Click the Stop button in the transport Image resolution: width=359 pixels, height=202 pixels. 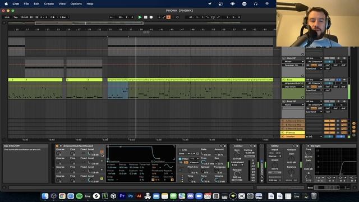146,17
